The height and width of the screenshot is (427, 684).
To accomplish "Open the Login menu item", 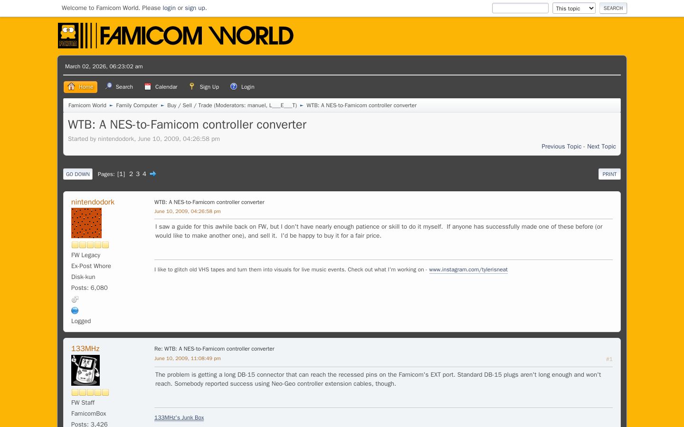I will pos(243,87).
